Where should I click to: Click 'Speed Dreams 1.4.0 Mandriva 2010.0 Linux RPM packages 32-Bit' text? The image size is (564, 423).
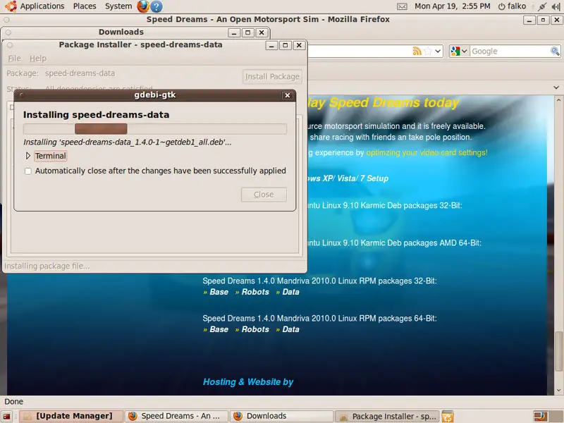(319, 281)
